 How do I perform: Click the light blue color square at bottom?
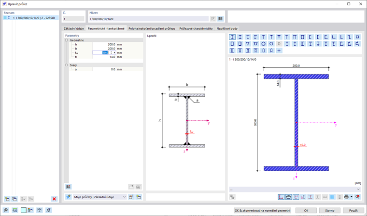(24, 210)
